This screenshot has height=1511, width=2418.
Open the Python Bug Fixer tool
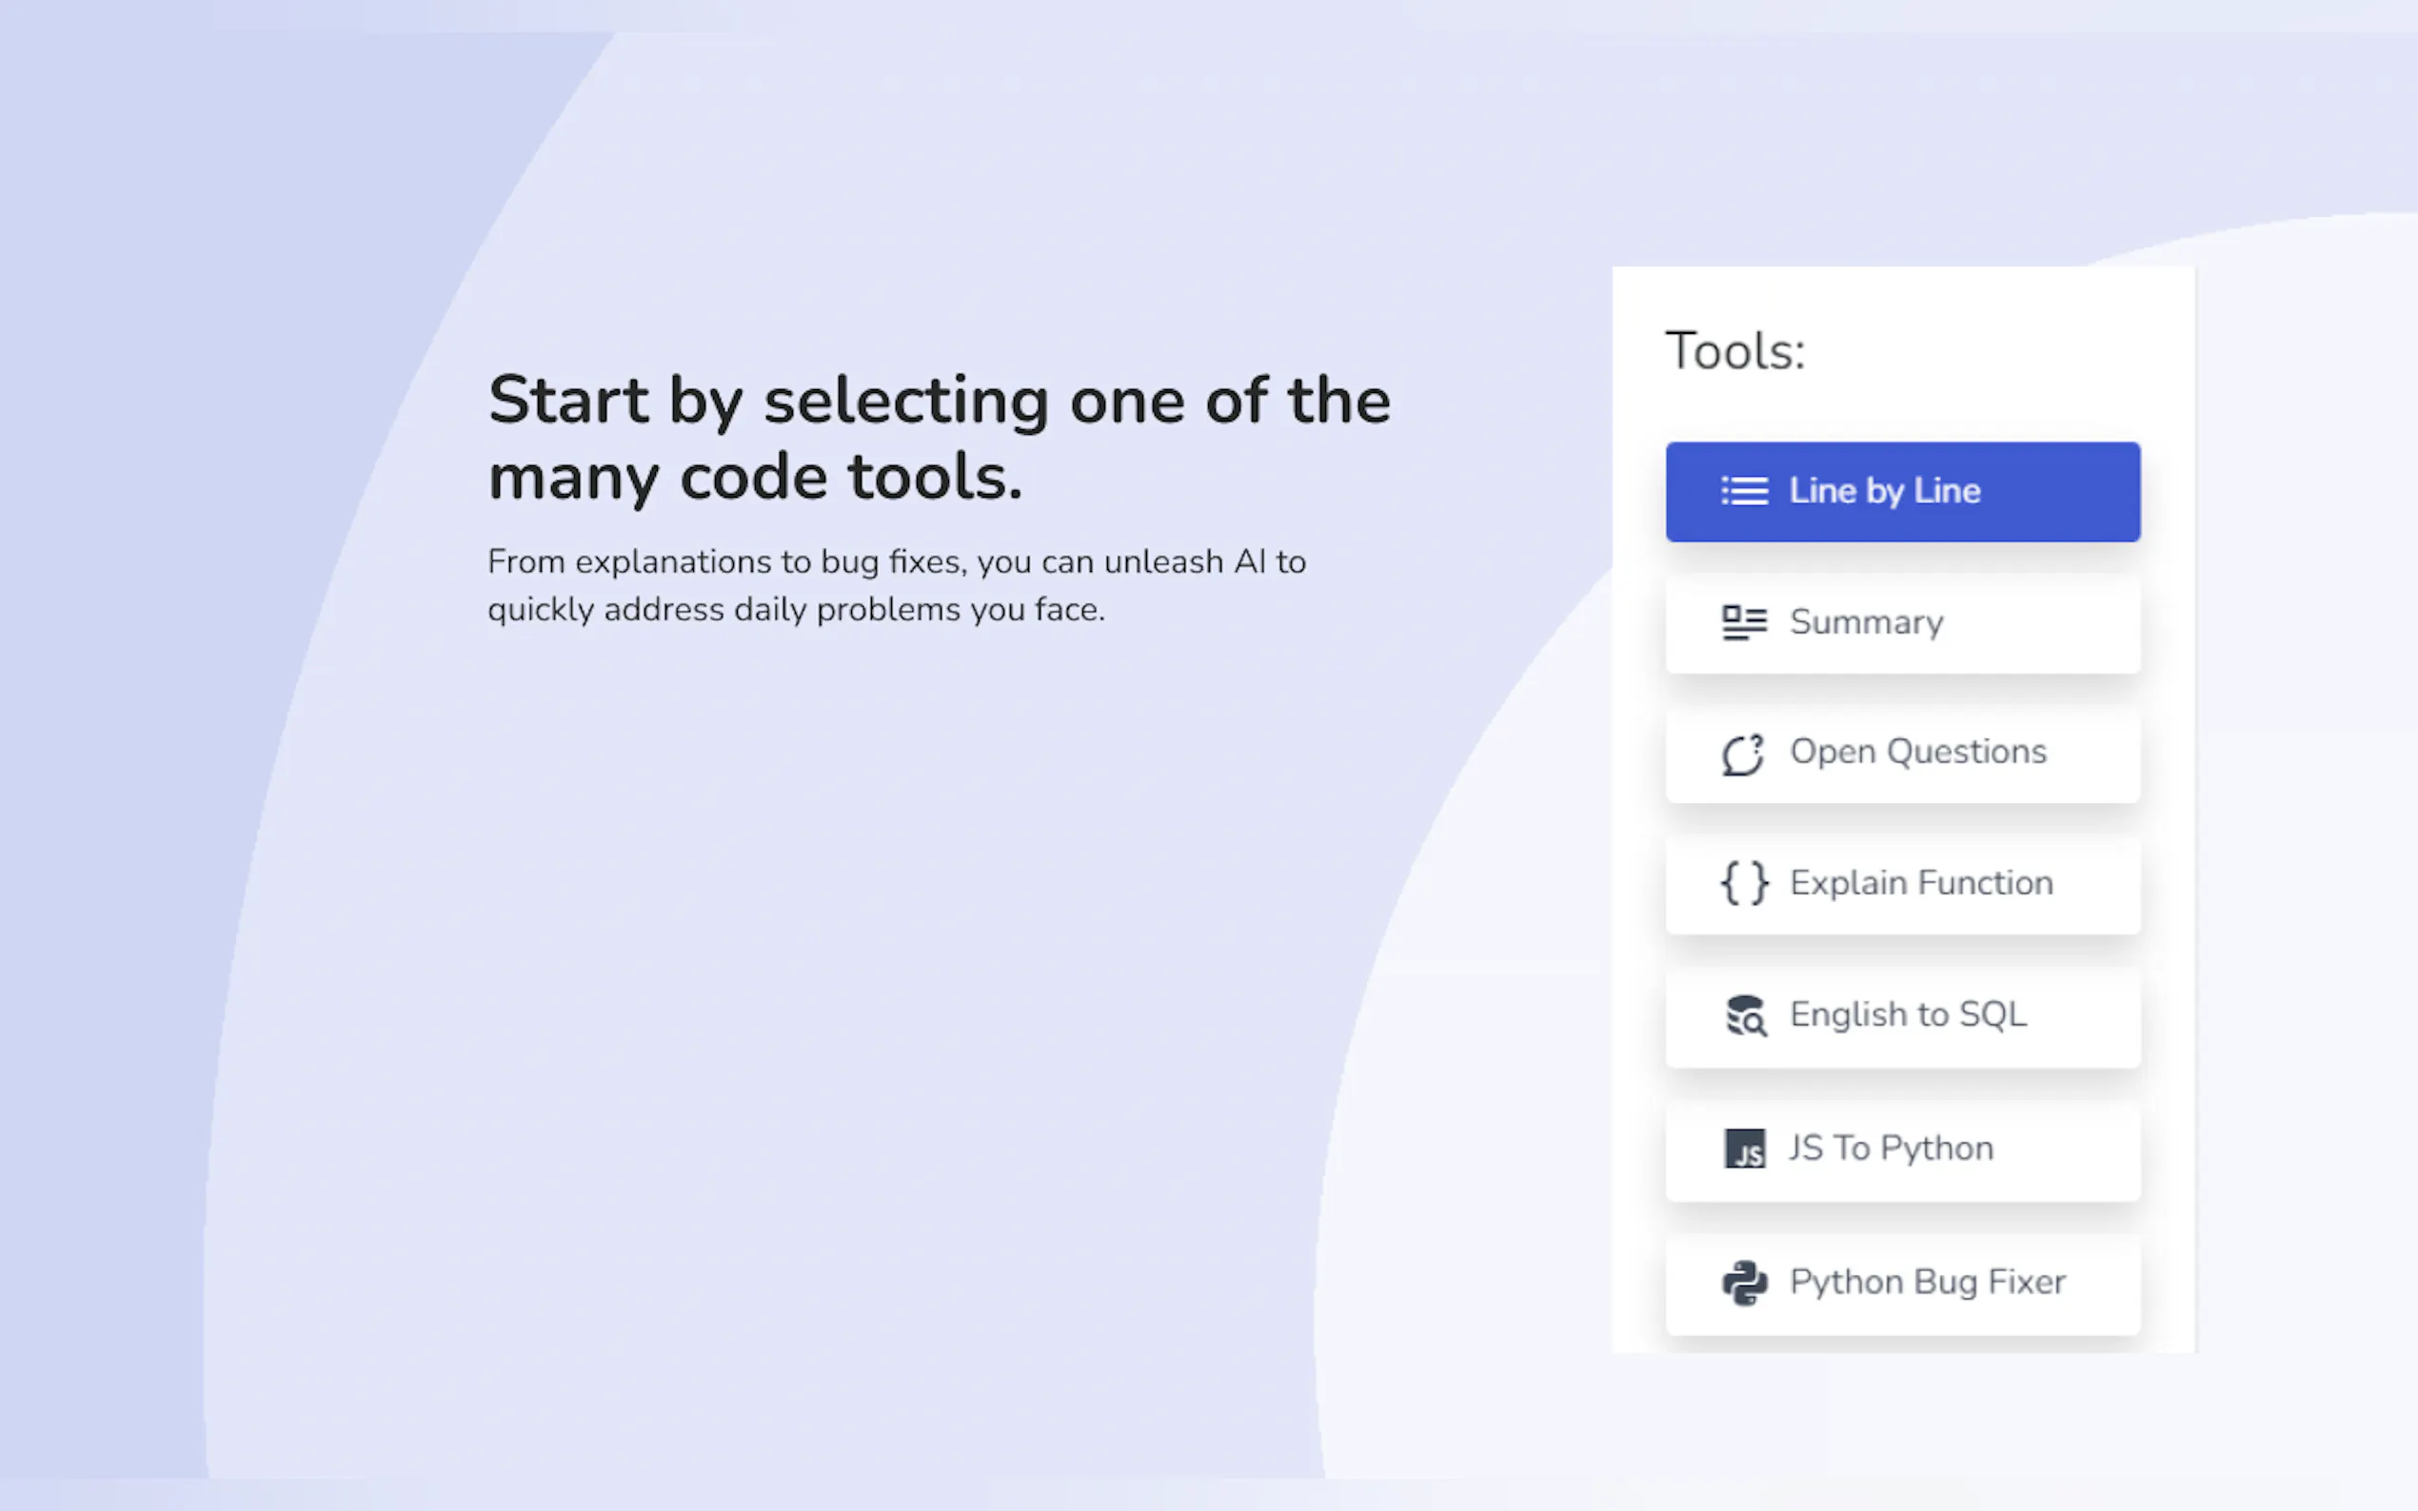coord(1926,1282)
